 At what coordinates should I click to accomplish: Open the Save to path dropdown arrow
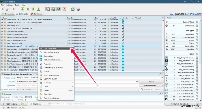pyautogui.click(x=137, y=82)
